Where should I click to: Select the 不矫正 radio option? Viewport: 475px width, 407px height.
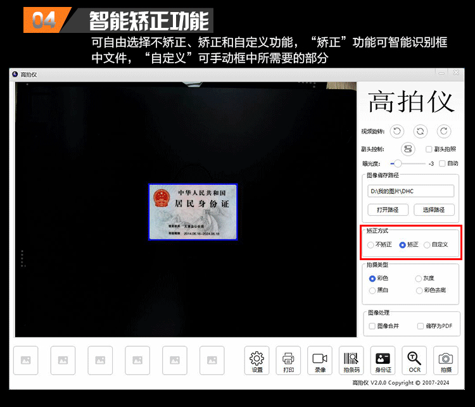[370, 245]
